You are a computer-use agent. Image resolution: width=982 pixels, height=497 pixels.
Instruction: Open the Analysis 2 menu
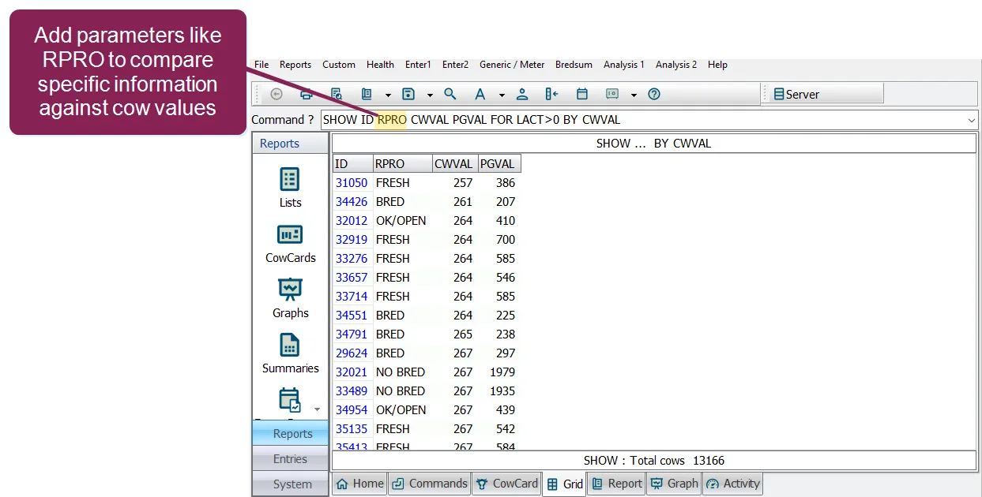point(676,65)
